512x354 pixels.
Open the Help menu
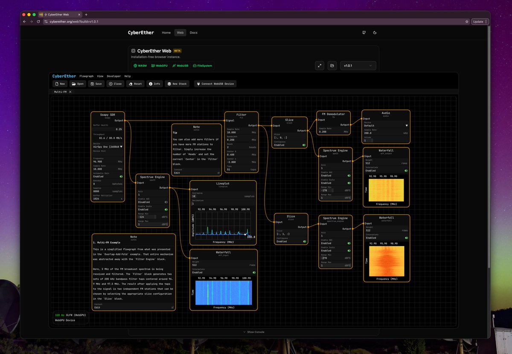pyautogui.click(x=128, y=76)
